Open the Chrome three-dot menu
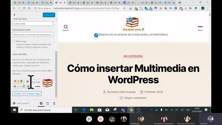The image size is (222, 125). click(x=208, y=8)
